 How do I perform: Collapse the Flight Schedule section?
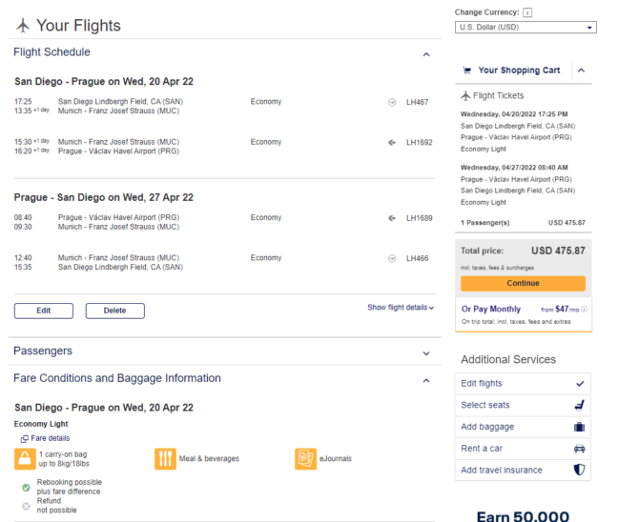pyautogui.click(x=426, y=54)
